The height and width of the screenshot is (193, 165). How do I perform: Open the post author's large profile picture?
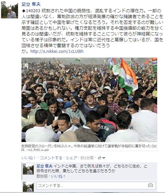(x=10, y=10)
